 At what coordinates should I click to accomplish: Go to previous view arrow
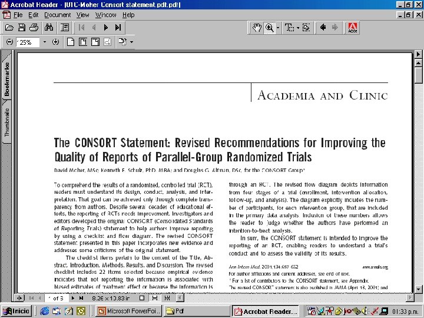(323, 28)
